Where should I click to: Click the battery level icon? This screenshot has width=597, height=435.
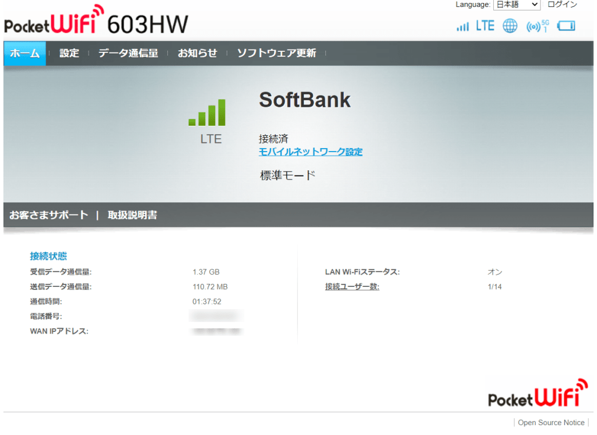(x=566, y=26)
